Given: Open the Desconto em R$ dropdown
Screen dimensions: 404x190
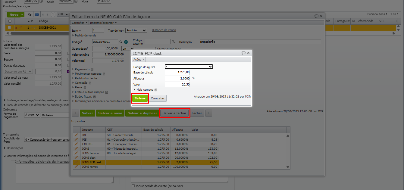Looking at the screenshot, I should pos(18,72).
